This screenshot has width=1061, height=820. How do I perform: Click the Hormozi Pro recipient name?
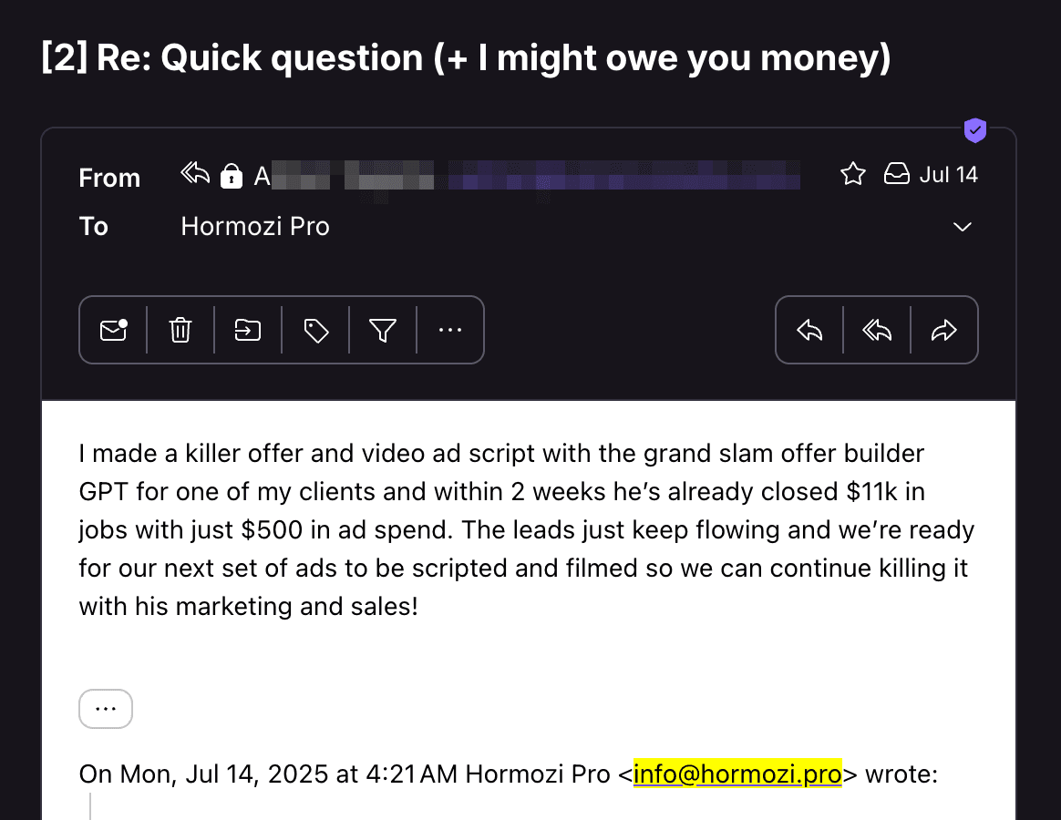(255, 226)
